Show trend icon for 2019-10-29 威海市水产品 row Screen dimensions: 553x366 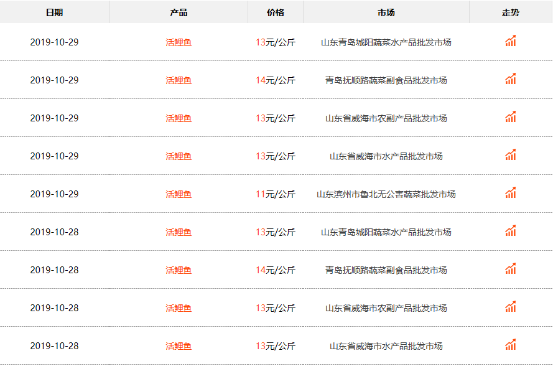(510, 156)
